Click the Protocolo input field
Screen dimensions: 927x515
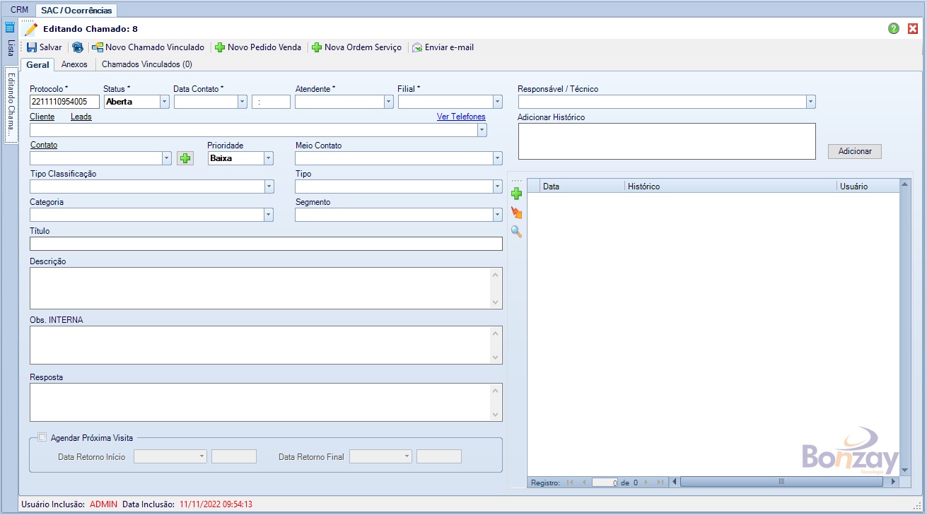click(x=64, y=102)
